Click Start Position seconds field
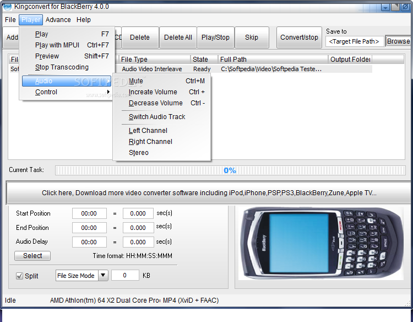The width and height of the screenshot is (413, 322). click(x=138, y=213)
